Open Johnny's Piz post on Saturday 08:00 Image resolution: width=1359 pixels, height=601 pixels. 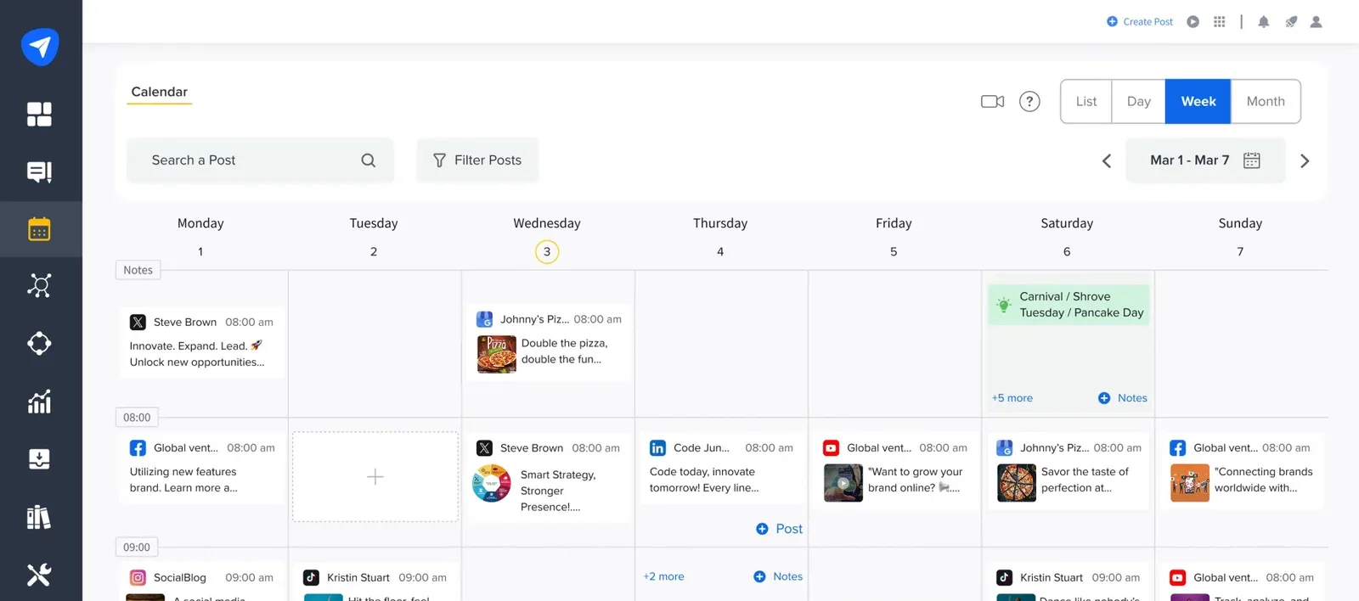coord(1069,471)
